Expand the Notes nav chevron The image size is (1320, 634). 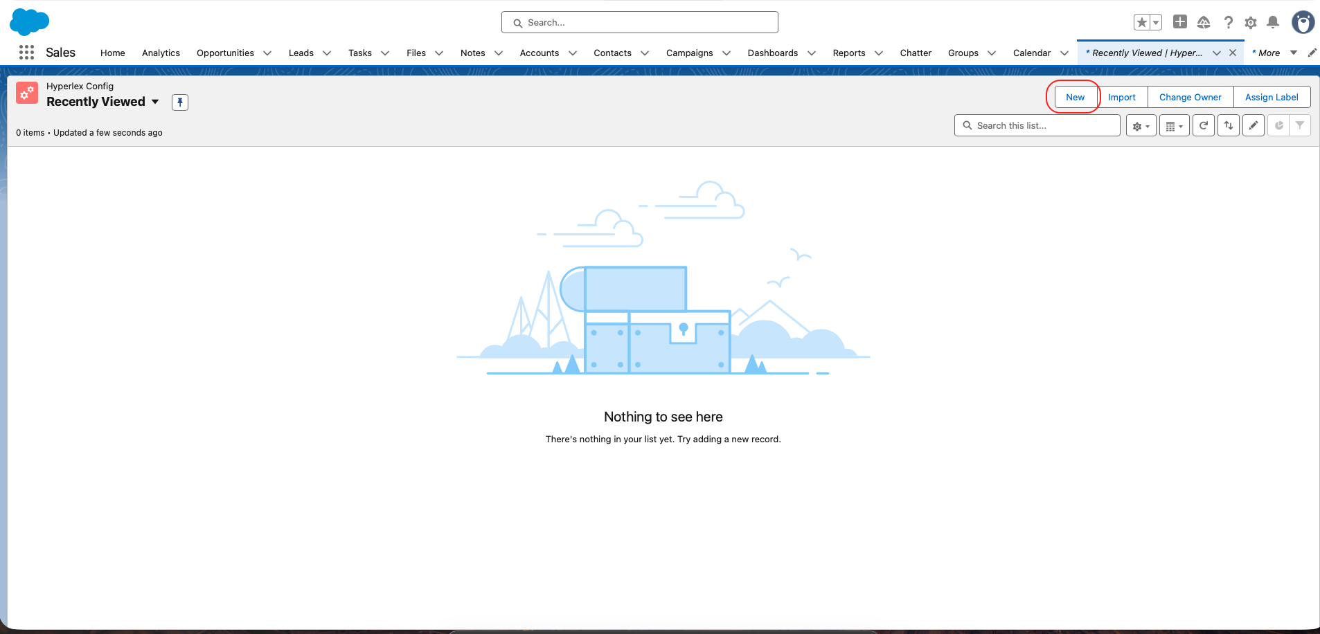coord(499,53)
